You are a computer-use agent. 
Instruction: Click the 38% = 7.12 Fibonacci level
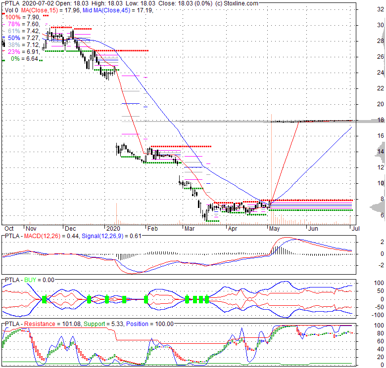tap(24, 45)
